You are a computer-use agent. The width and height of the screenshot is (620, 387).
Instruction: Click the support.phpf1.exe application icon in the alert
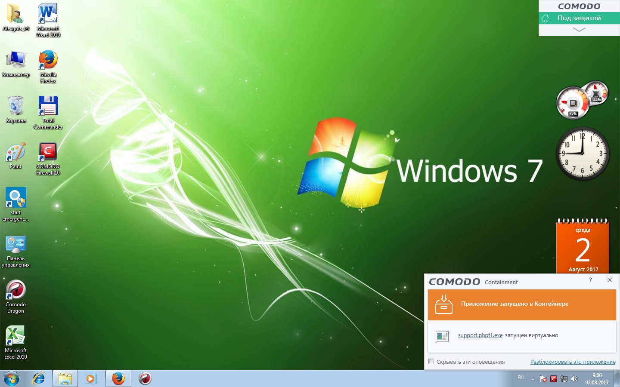pos(442,335)
